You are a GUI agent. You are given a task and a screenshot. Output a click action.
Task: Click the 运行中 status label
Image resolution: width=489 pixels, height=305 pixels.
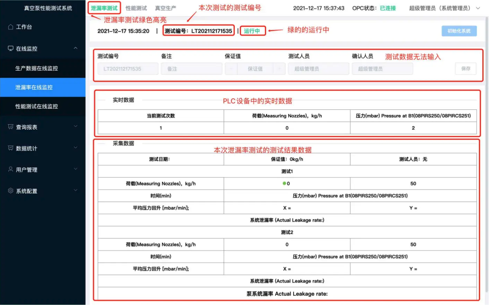[x=252, y=31]
